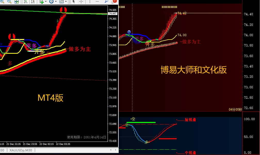The height and width of the screenshot is (155, 260).
Task: Toggle the Chart Shift icon
Action: [33, 2]
